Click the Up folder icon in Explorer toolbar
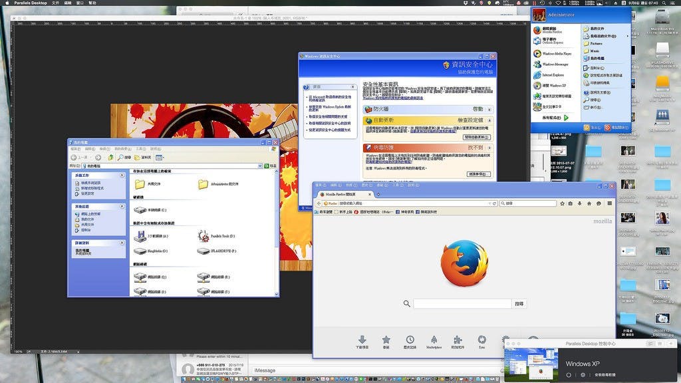This screenshot has width=681, height=383. coord(110,158)
